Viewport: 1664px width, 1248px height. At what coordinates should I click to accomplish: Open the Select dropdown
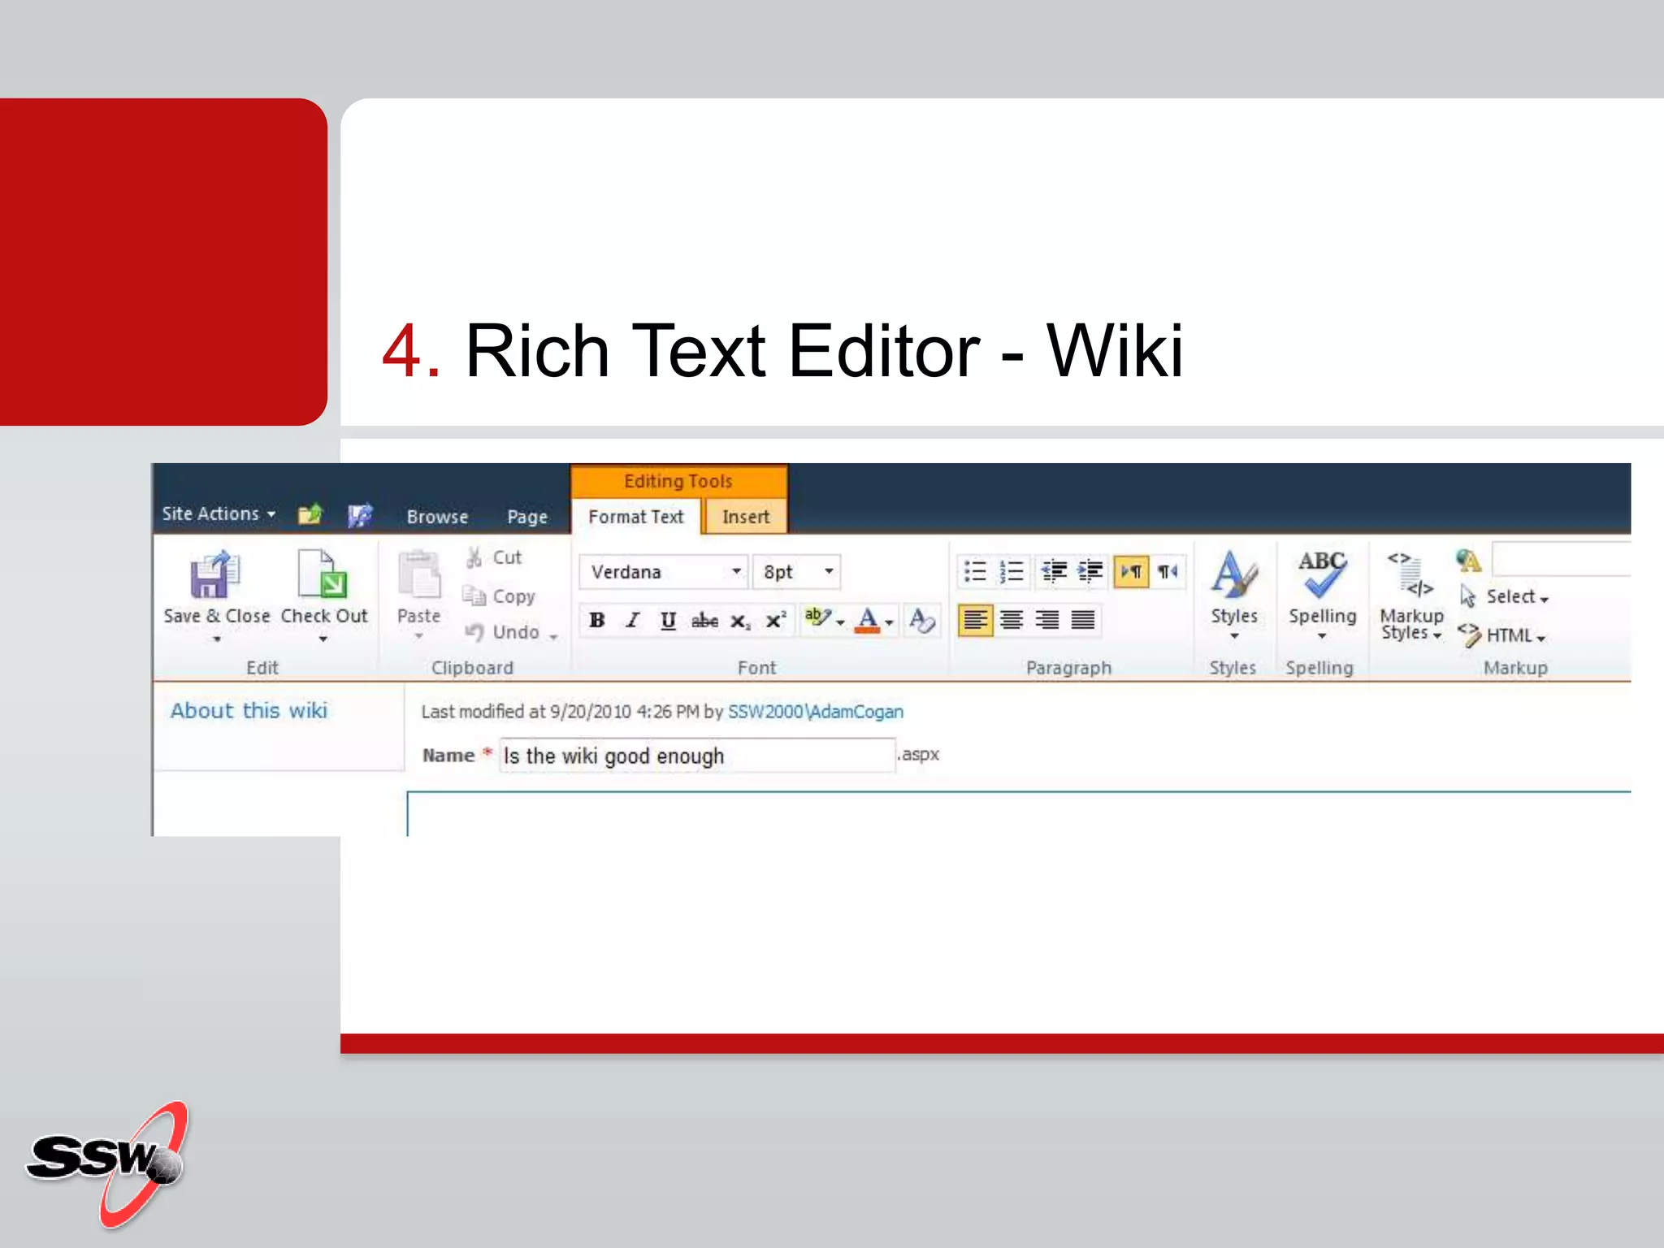pyautogui.click(x=1505, y=596)
